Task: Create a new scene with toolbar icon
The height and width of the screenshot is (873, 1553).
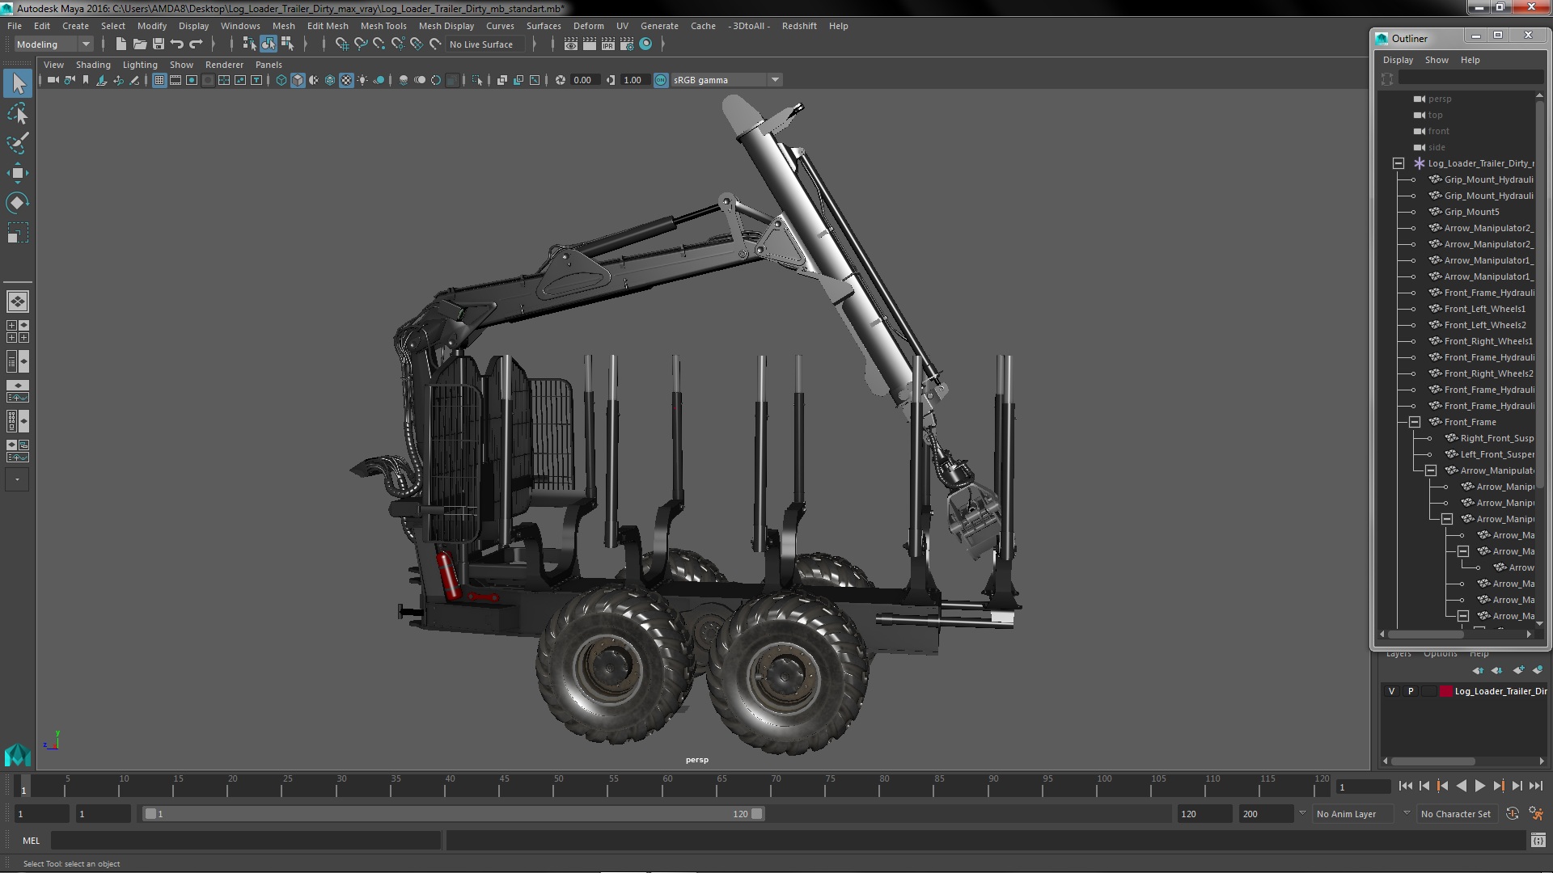Action: point(121,44)
